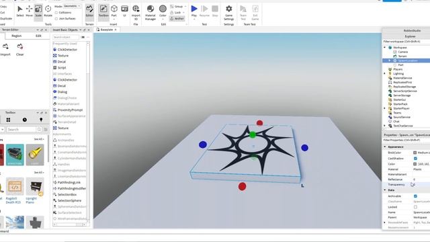Click the Transparency value field
The height and width of the screenshot is (242, 430).
421,185
